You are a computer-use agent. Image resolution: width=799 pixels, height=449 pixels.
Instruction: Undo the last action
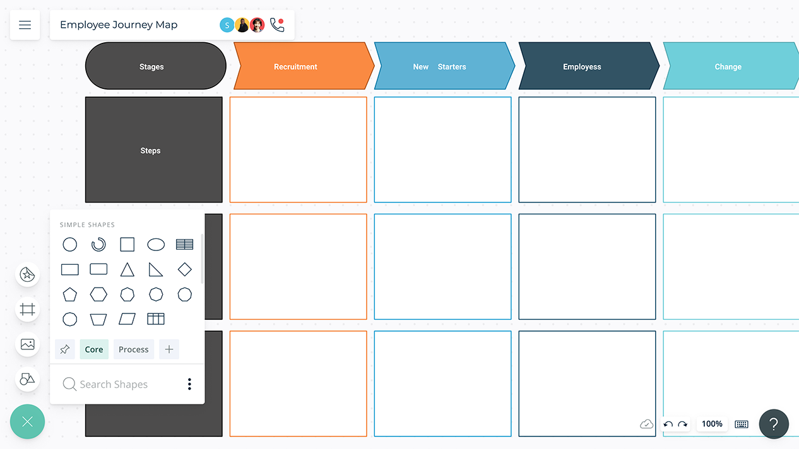pos(668,424)
